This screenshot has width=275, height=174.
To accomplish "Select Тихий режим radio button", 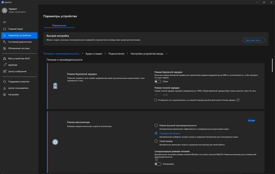I will click(x=156, y=141).
